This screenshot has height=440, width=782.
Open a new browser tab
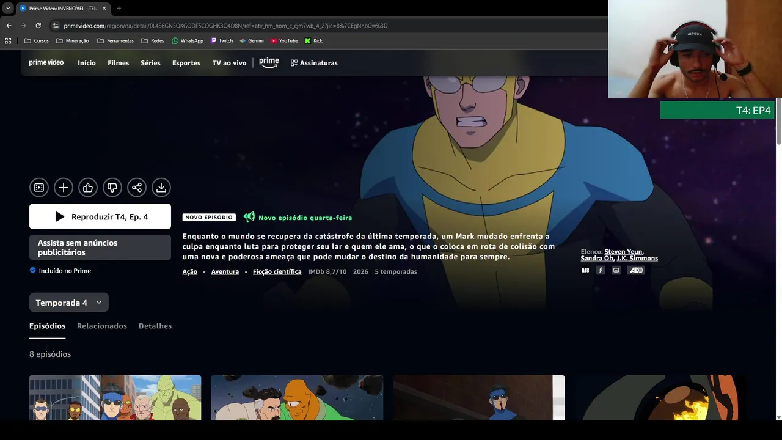(119, 9)
